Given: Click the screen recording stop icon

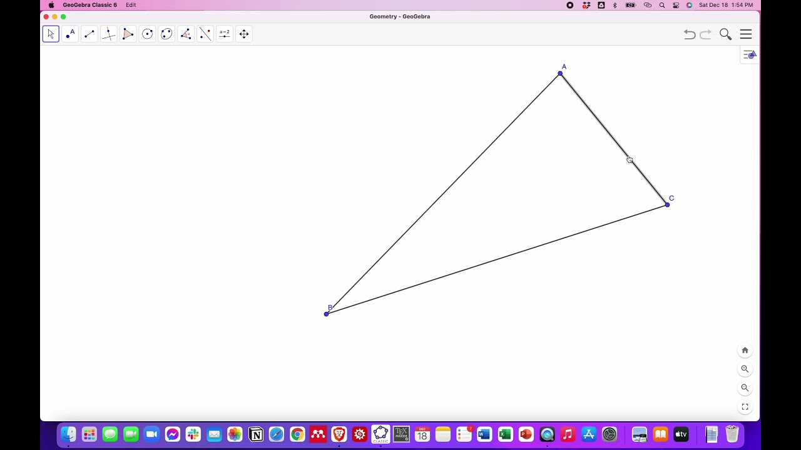Looking at the screenshot, I should click(570, 5).
